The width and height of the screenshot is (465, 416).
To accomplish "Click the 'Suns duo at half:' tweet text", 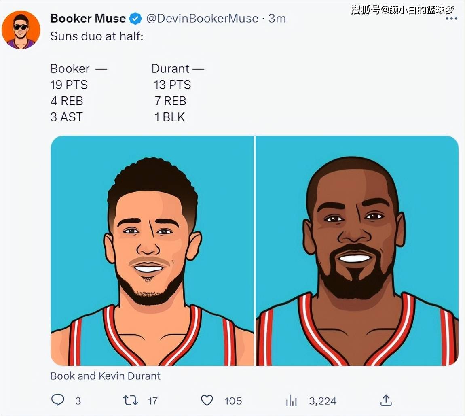I will tap(97, 36).
